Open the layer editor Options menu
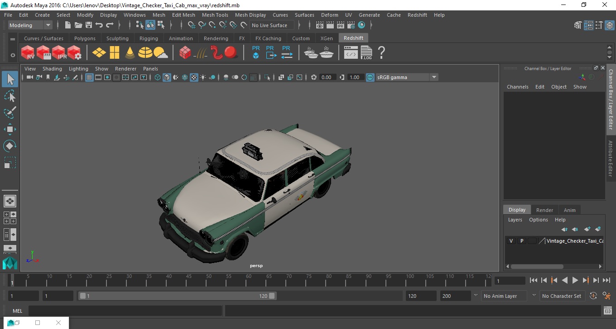Screen dimensions: 616x329 coord(539,220)
